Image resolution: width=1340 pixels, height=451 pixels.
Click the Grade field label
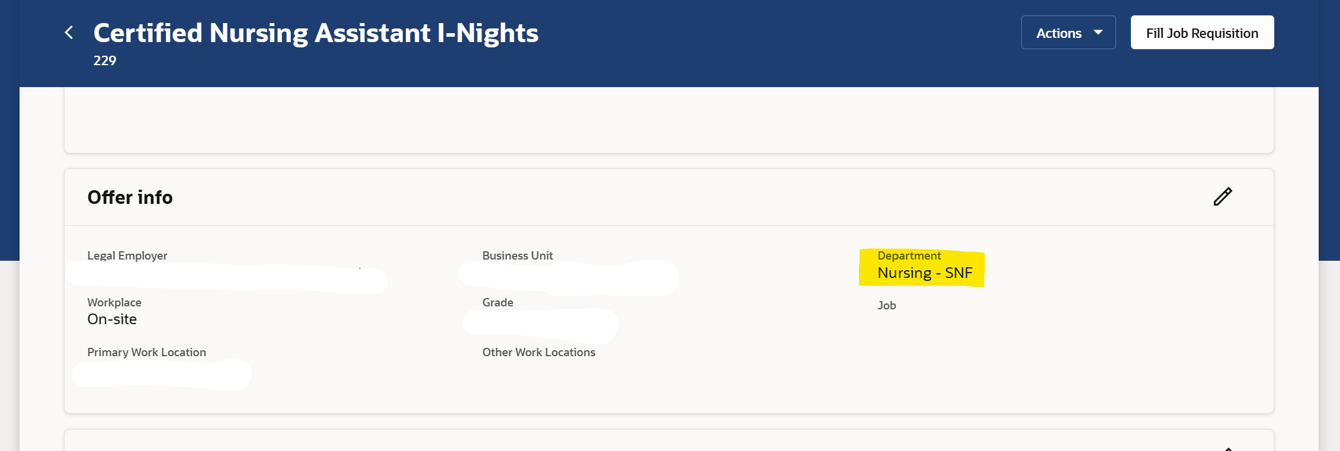tap(498, 302)
